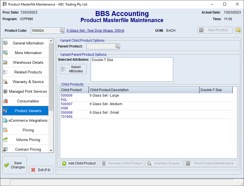Click the Parent Product lookup magnifier icon
This screenshot has height=186, width=244.
[117, 46]
